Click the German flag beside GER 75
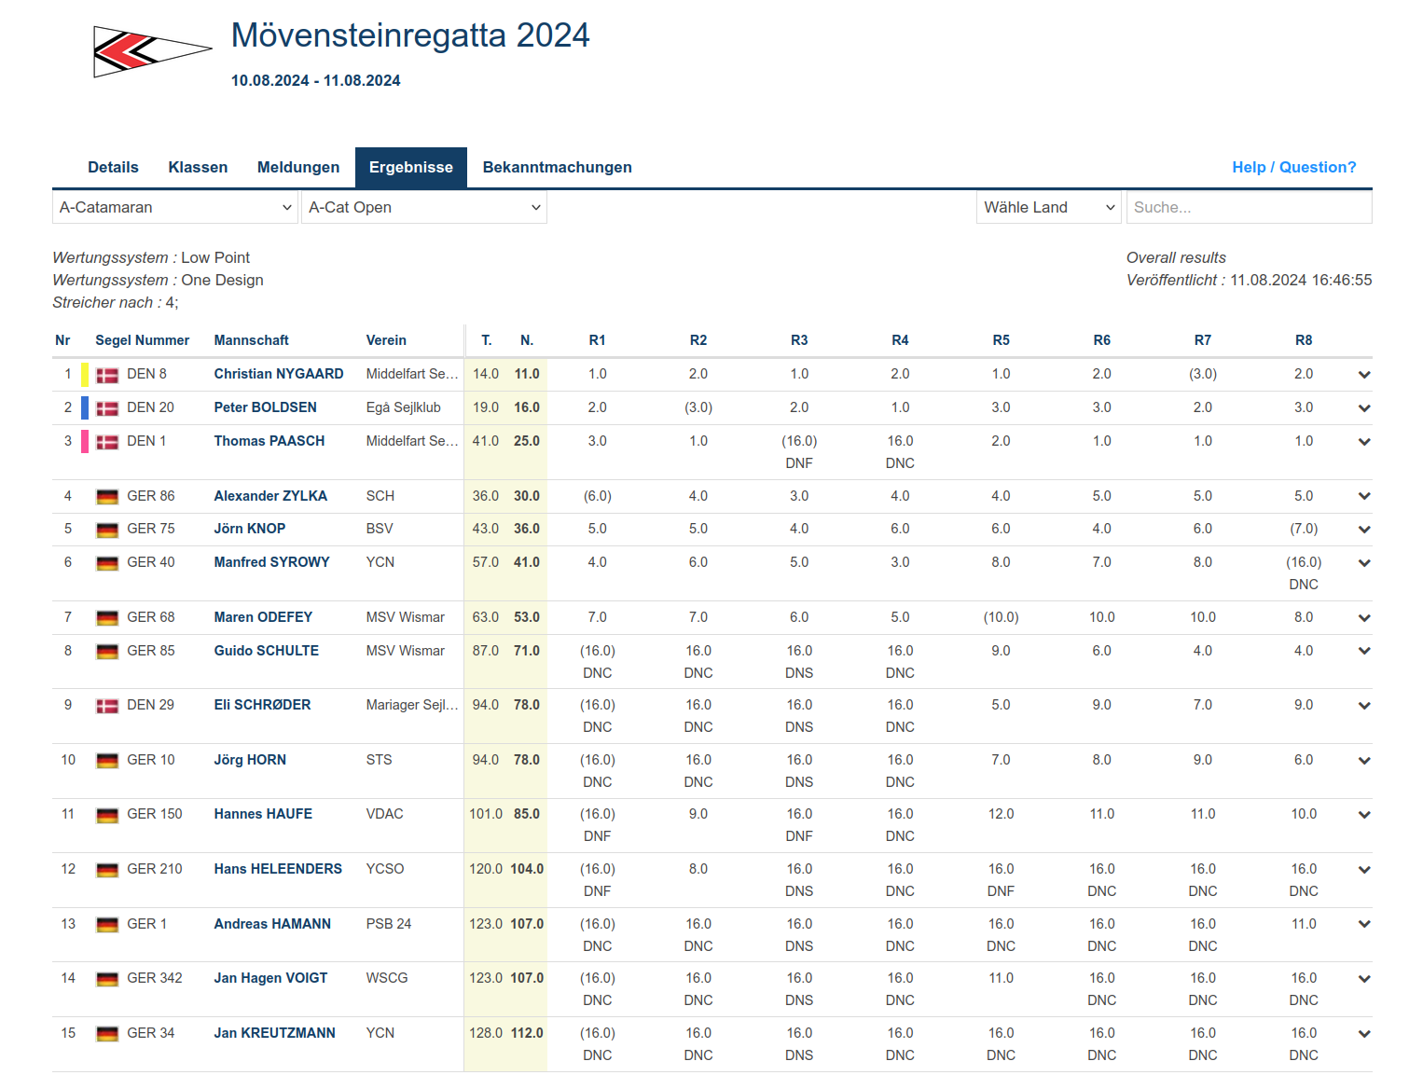1423x1089 pixels. pyautogui.click(x=107, y=531)
